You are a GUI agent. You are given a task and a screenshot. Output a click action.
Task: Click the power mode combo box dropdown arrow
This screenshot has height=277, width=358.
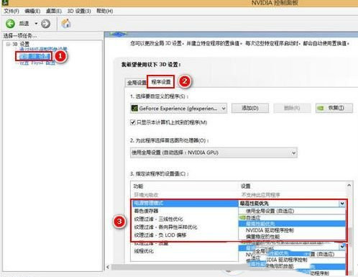(x=342, y=204)
